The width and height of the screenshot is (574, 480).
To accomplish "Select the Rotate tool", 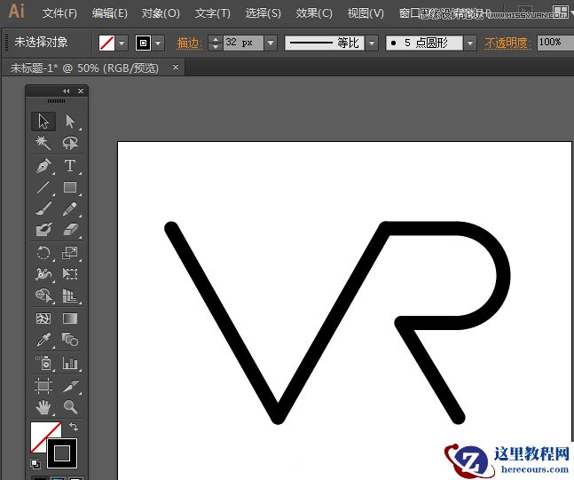I will [43, 253].
